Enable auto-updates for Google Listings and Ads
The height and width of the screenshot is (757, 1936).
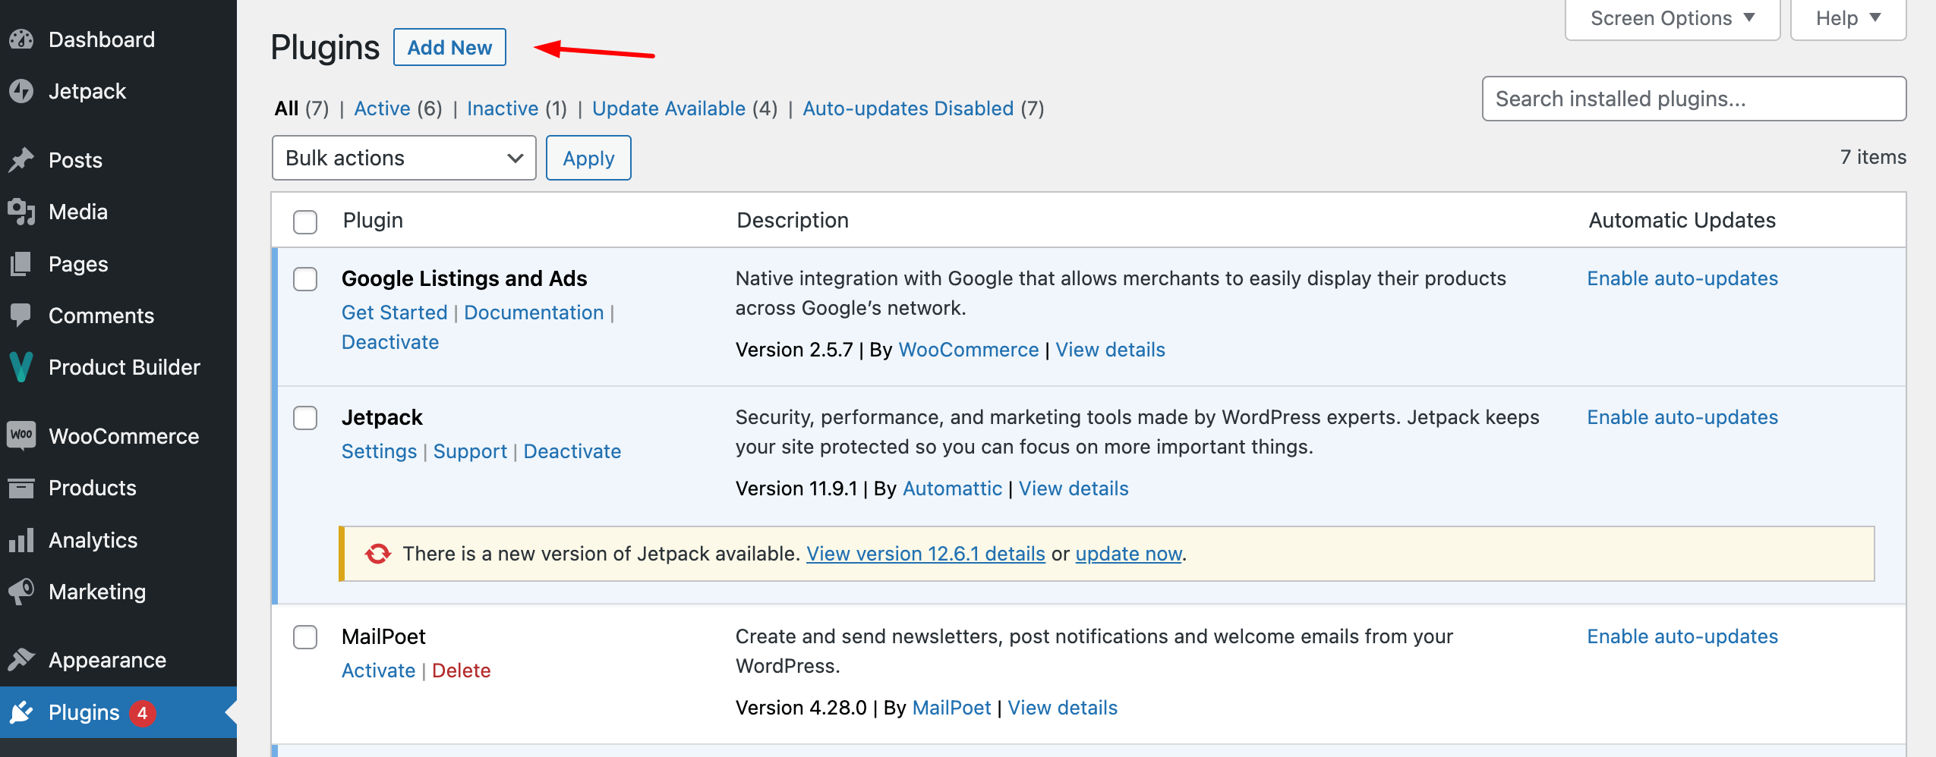1682,278
